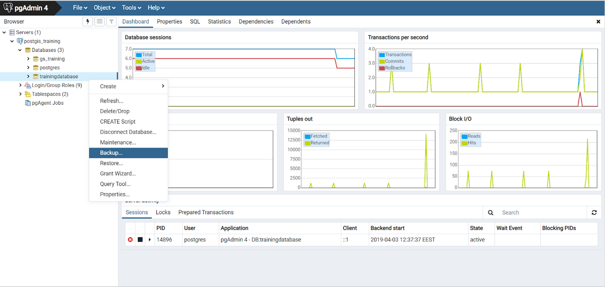
Task: Expand the Login/Group Roles node
Action: (20, 85)
